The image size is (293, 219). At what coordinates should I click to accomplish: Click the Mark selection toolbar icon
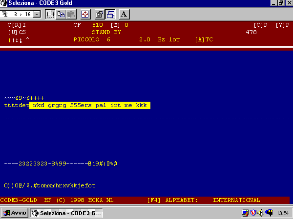[x=50, y=14]
